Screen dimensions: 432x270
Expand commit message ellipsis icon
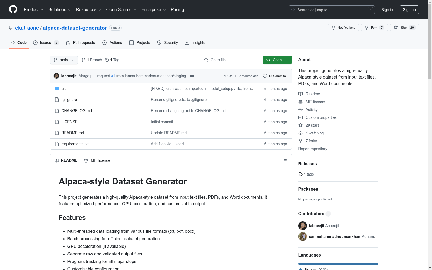pyautogui.click(x=192, y=76)
